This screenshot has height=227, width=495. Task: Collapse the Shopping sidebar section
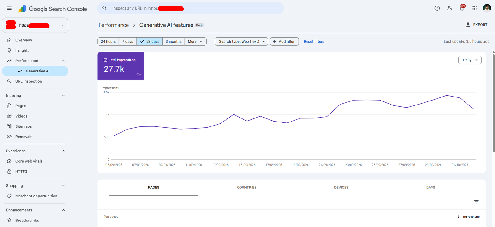point(63,186)
